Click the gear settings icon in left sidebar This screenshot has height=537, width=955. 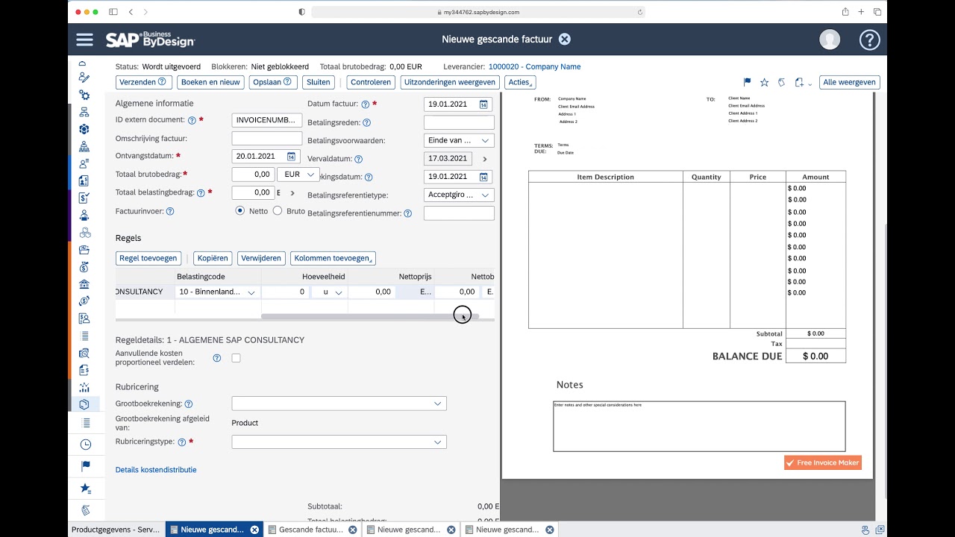84,95
